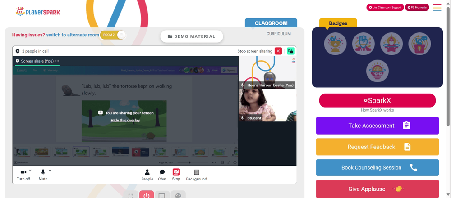Expand the camera options chevron
Screen dimensions: 451x198
[x=30, y=171]
